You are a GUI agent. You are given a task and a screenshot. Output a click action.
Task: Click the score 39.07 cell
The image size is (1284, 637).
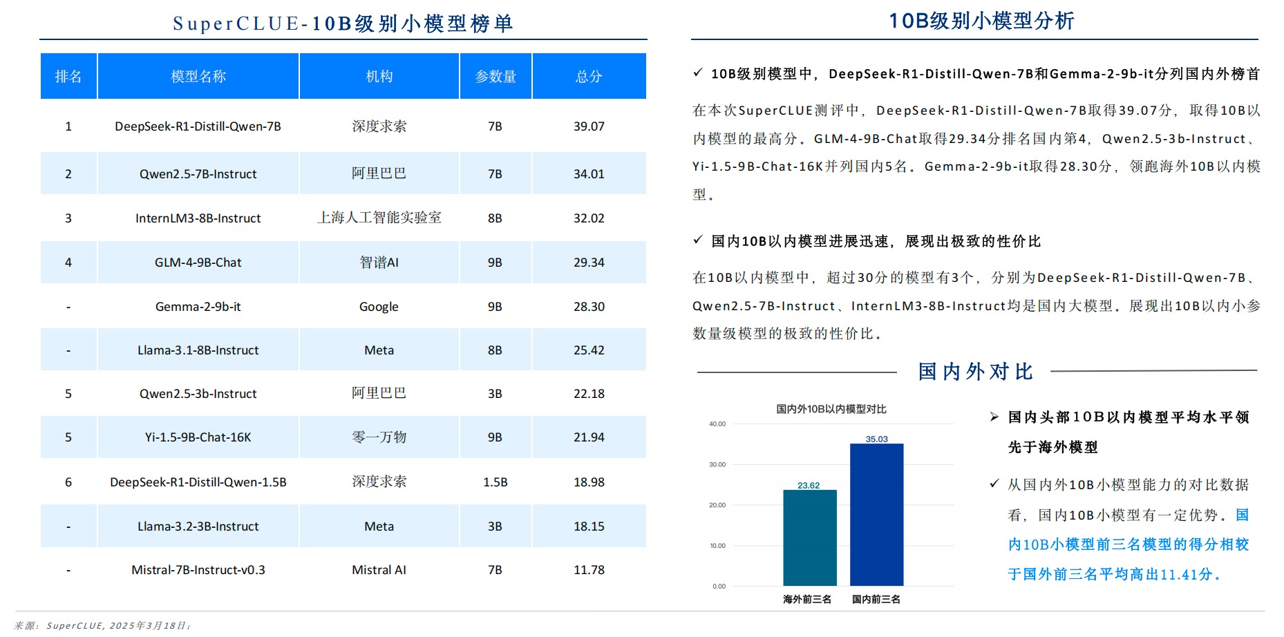[589, 126]
